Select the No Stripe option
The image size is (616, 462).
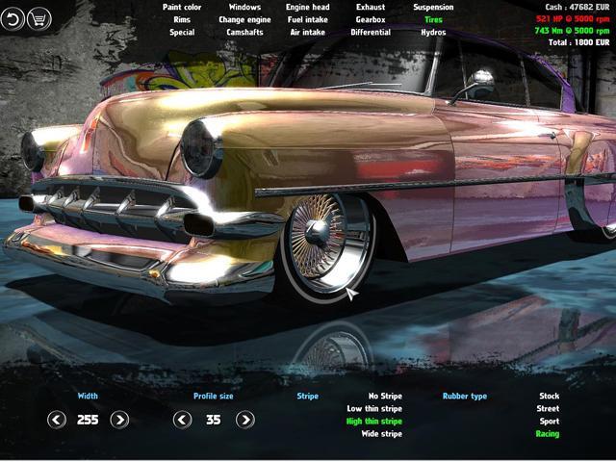pos(385,396)
